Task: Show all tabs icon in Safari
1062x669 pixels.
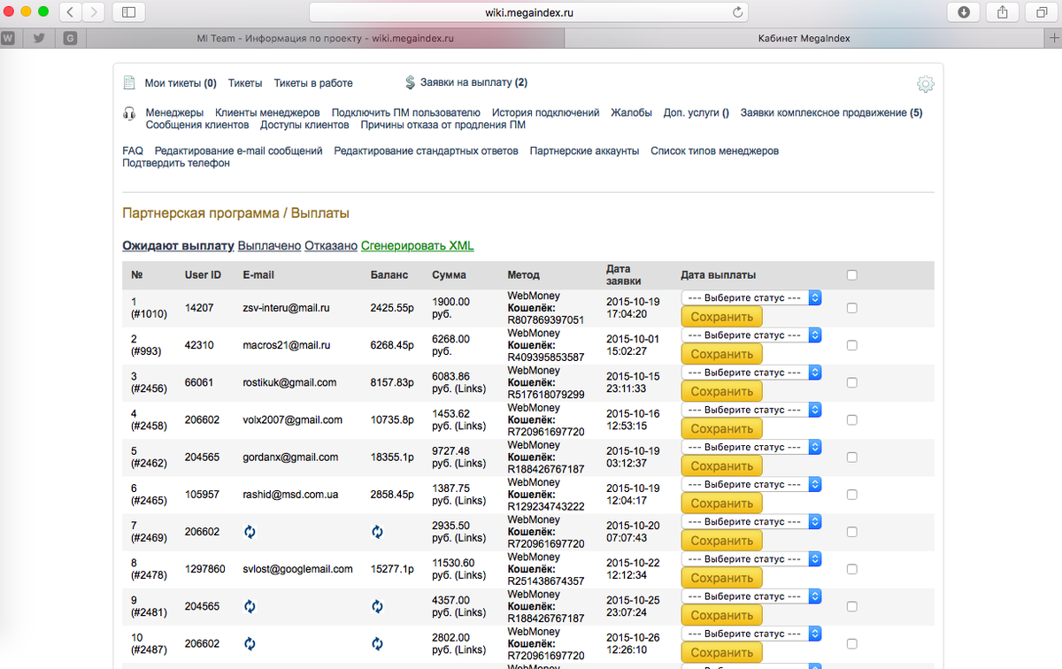Action: tap(1042, 12)
